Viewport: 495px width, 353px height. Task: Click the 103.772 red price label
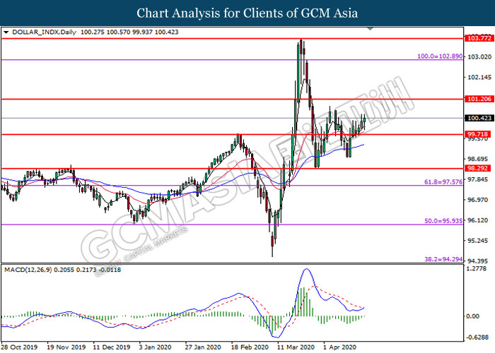coord(479,38)
